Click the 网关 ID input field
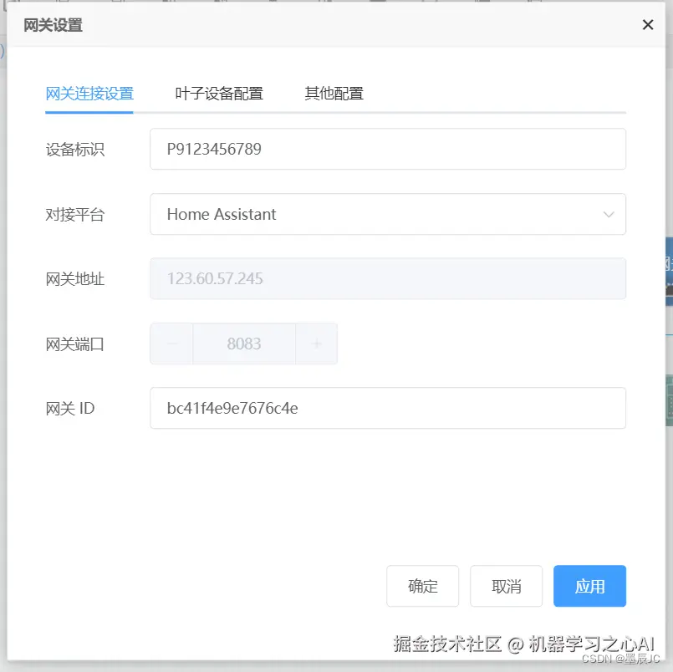Image resolution: width=673 pixels, height=672 pixels. point(387,408)
